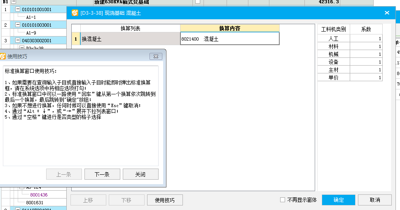Click the 取消 cancel button
This screenshot has height=210, width=400.
click(375, 200)
